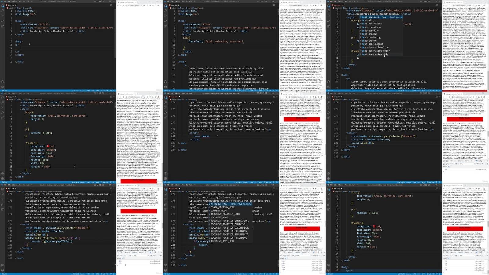This screenshot has height=275, width=489.
Task: Open Run and Debug in the blank-browser frame
Action: (2, 21)
